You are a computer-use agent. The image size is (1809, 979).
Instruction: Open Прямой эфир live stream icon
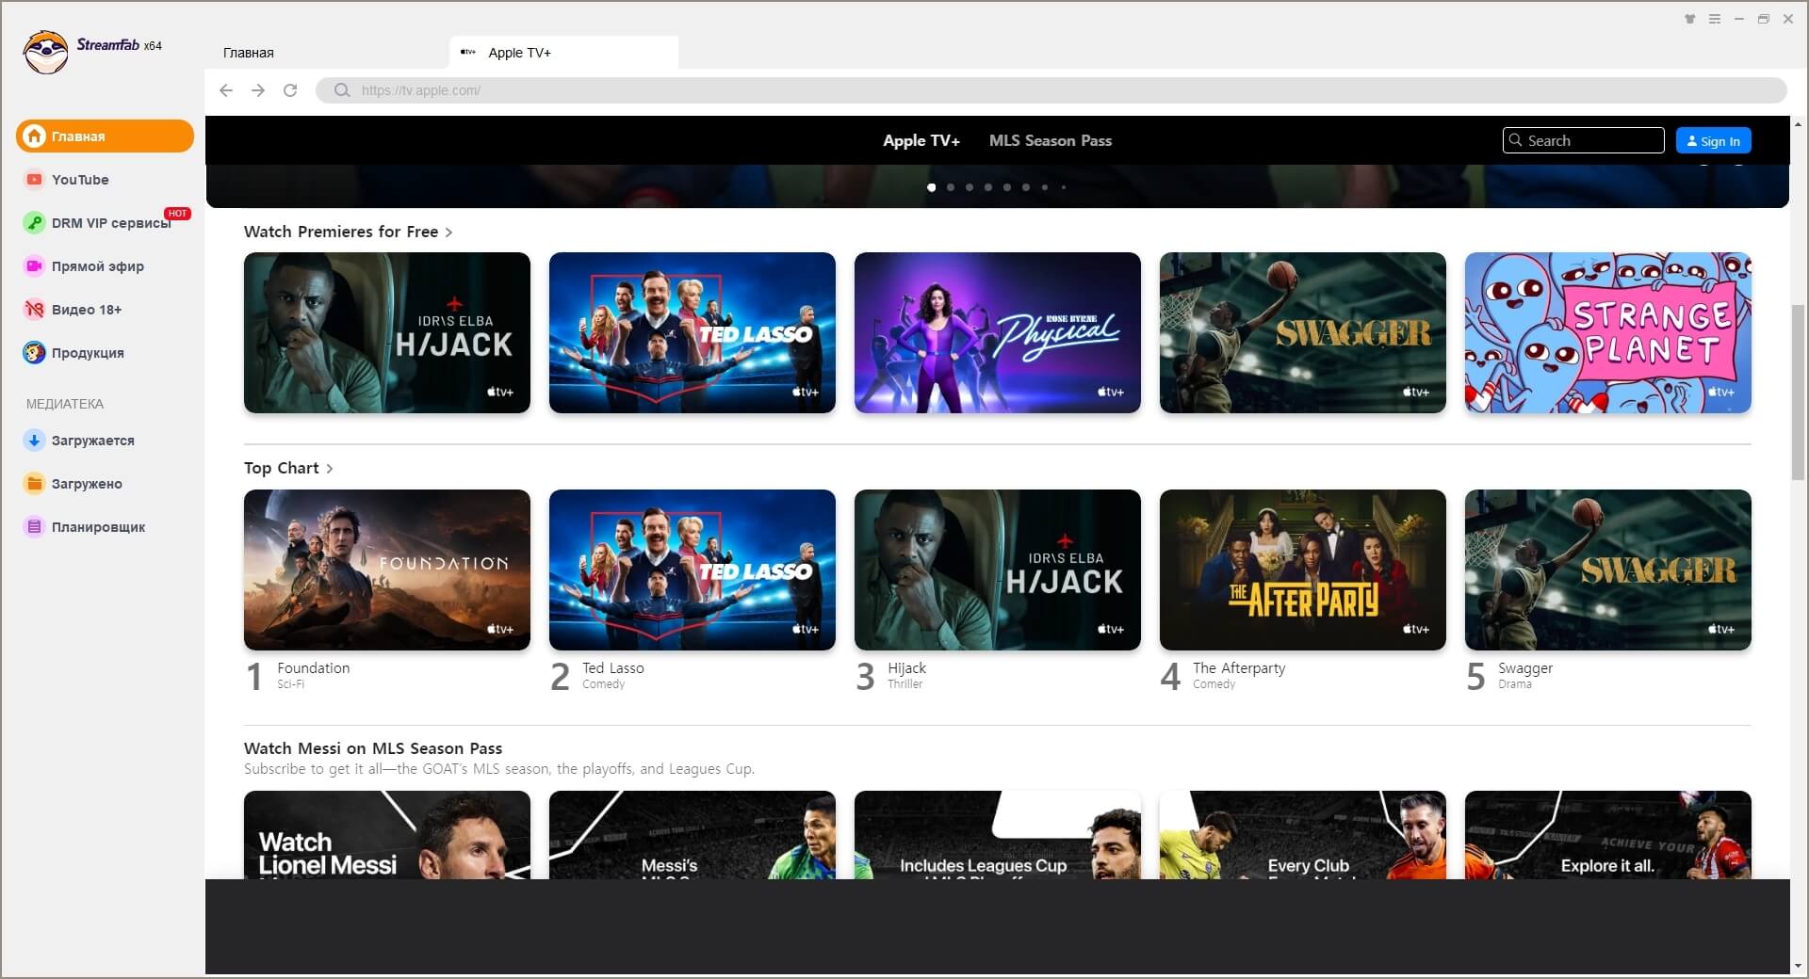(34, 266)
